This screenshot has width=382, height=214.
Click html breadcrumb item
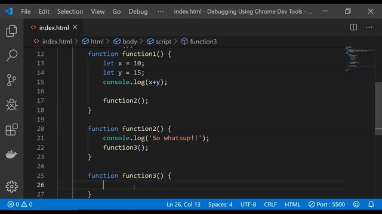tap(97, 42)
